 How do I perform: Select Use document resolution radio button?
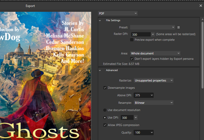105,110
